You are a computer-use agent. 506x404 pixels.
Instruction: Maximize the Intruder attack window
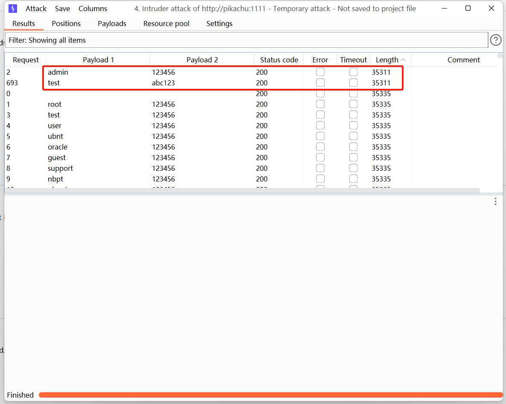[x=468, y=9]
